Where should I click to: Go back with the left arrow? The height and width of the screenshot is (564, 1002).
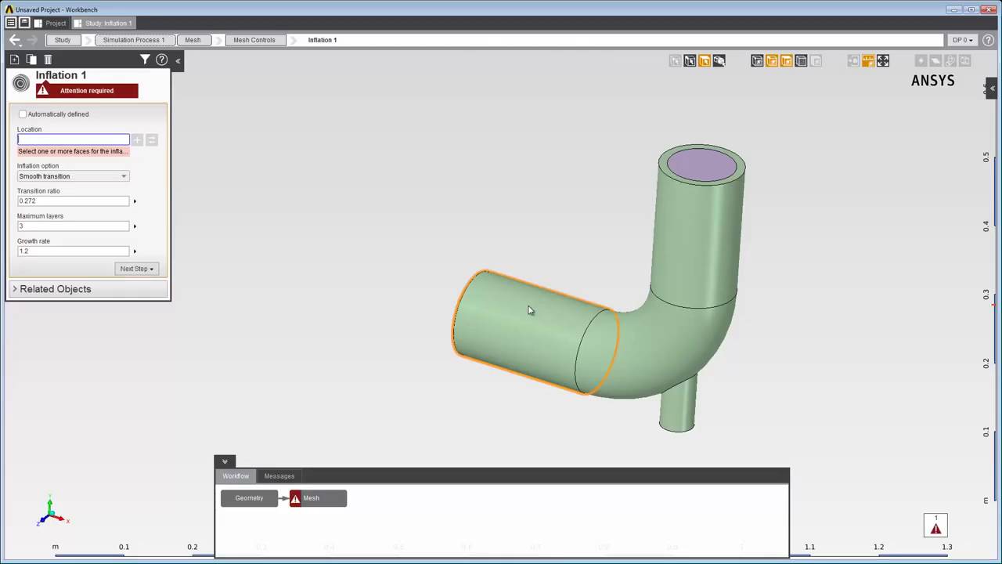coord(14,40)
